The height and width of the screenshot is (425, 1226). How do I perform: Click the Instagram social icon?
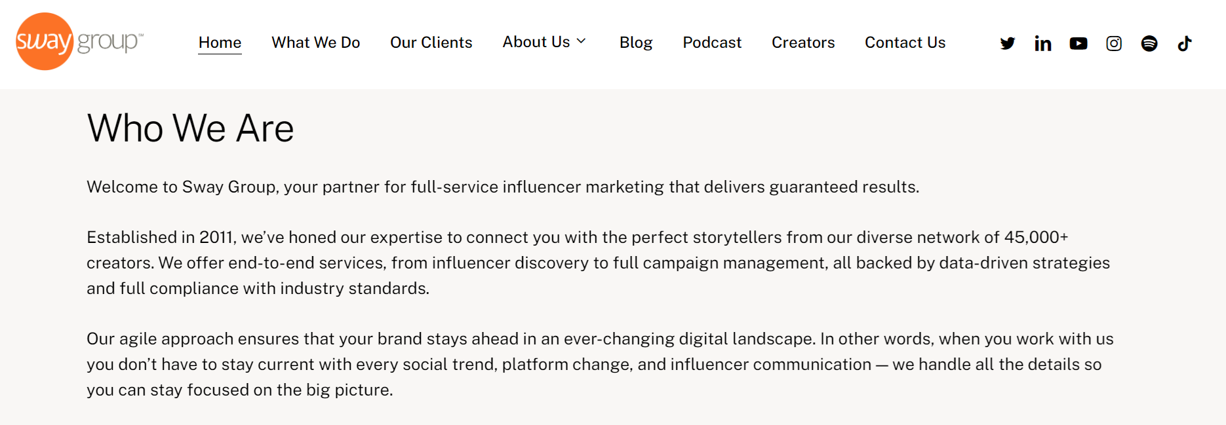pos(1114,43)
